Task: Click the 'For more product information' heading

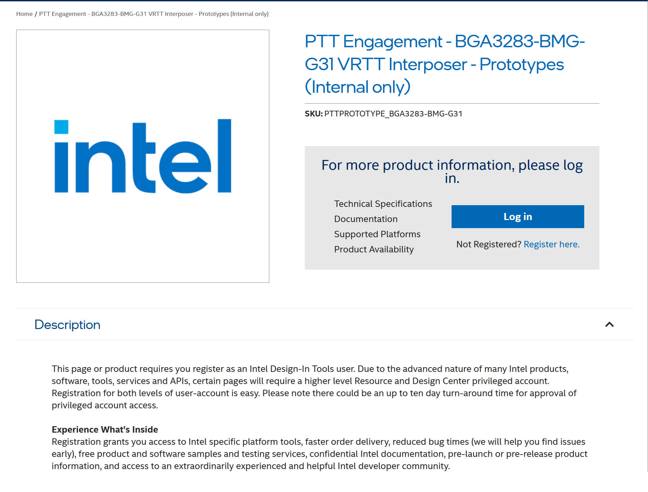Action: [452, 171]
